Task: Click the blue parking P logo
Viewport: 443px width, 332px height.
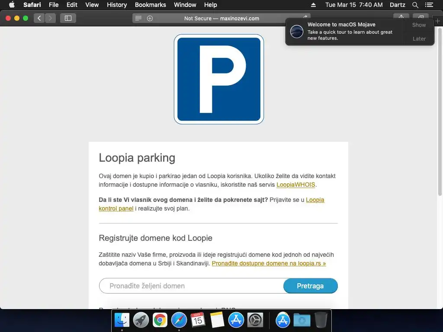Action: point(219,80)
